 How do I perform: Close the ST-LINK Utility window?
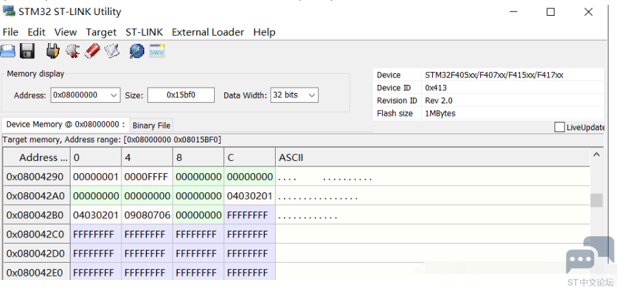(x=588, y=12)
